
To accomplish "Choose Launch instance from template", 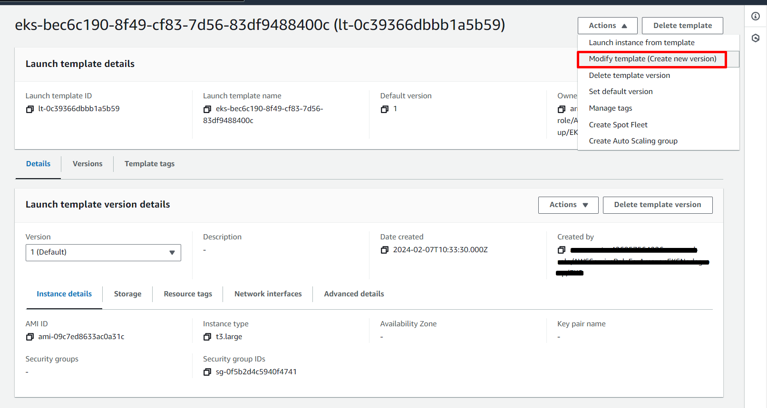I will [x=658, y=43].
